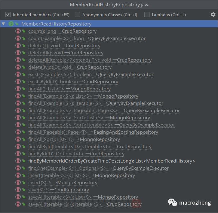Select count(): long →CrudRepository

point(62,31)
